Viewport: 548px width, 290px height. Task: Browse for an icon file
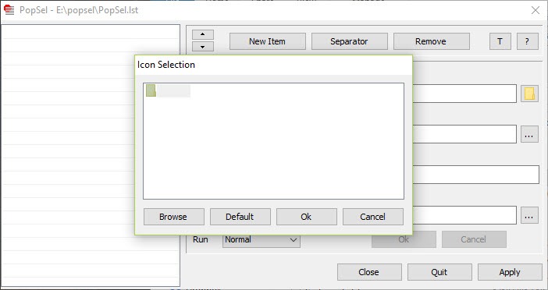click(174, 217)
